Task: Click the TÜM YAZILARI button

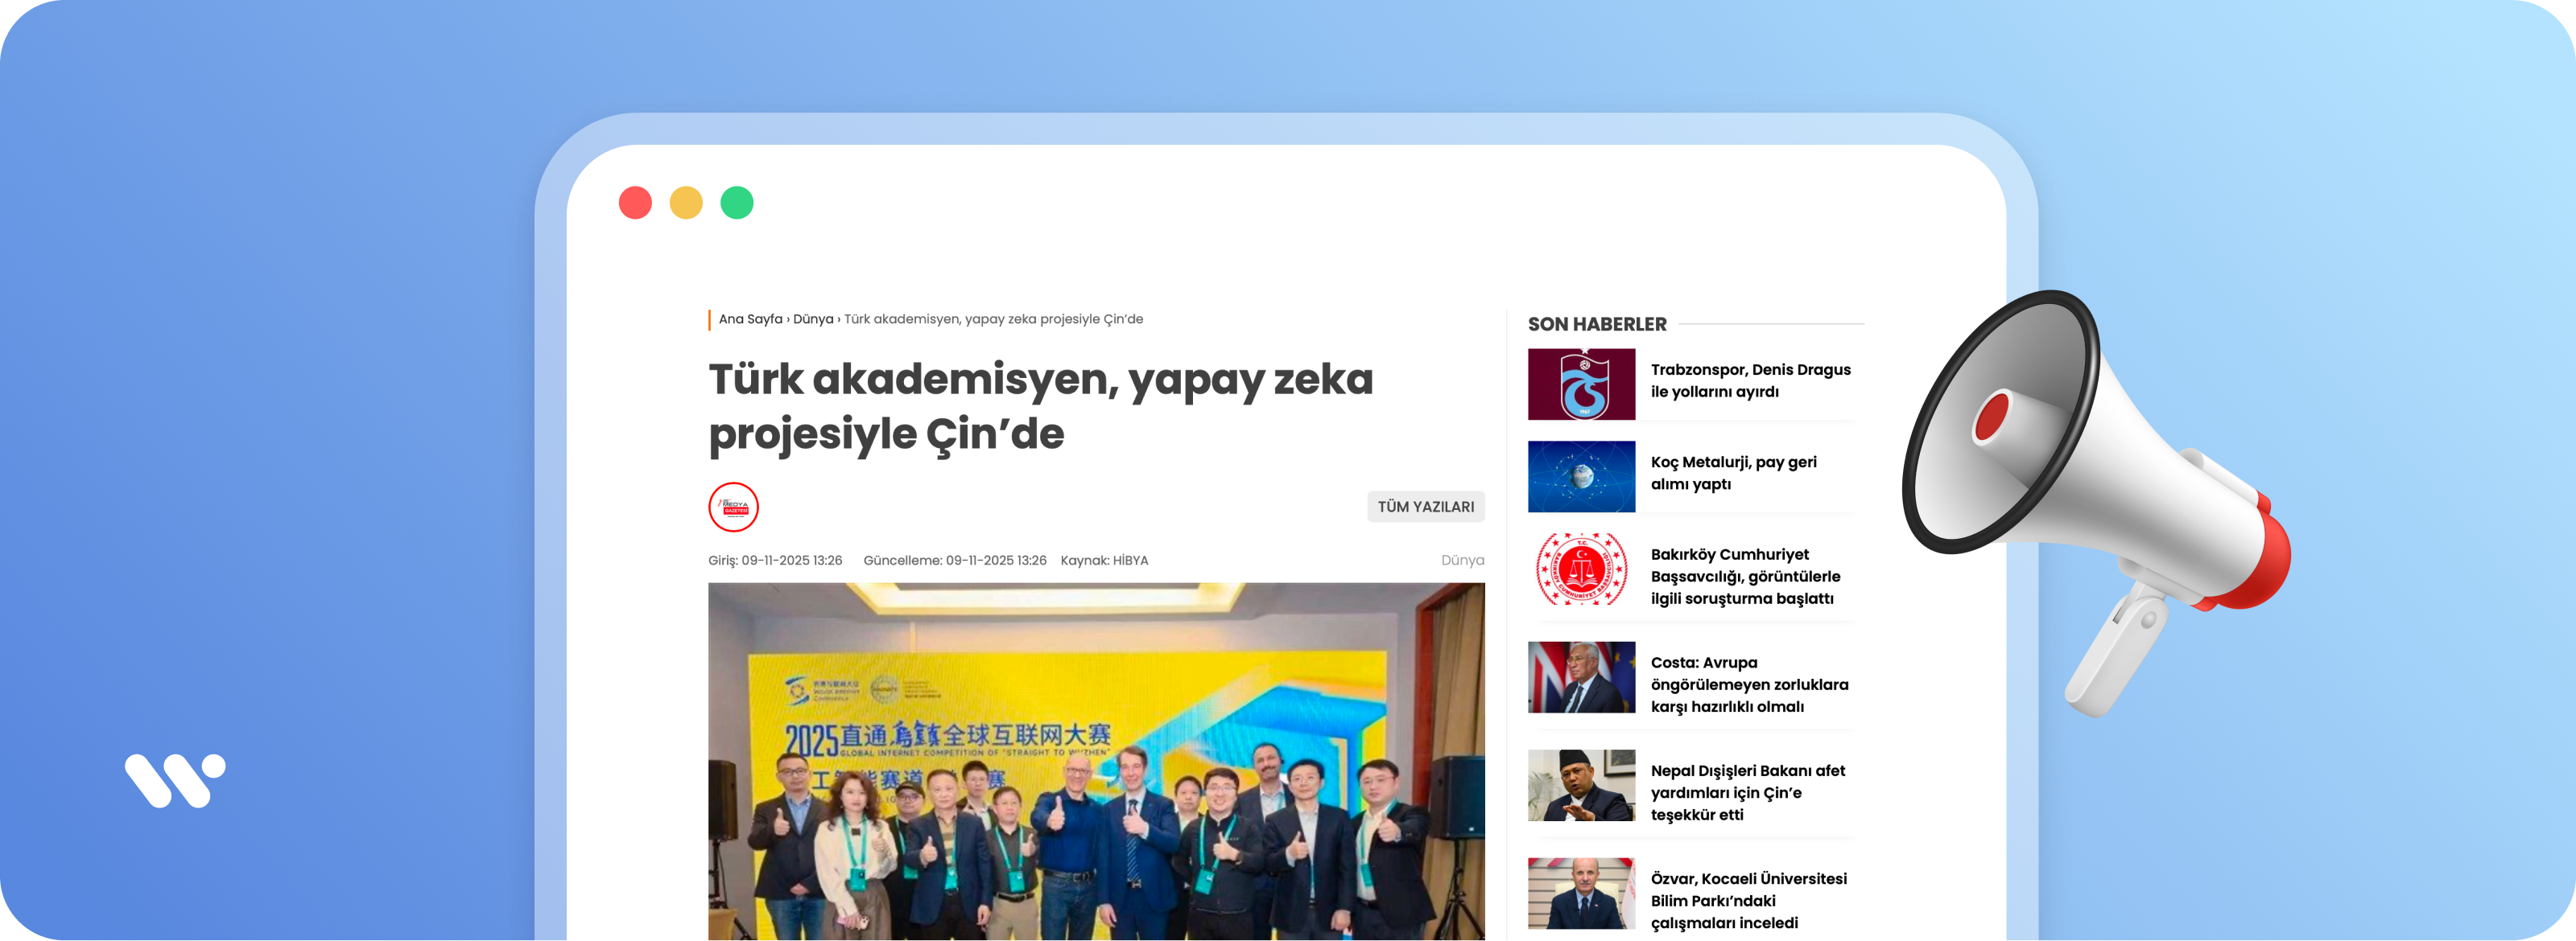Action: 1425,507
